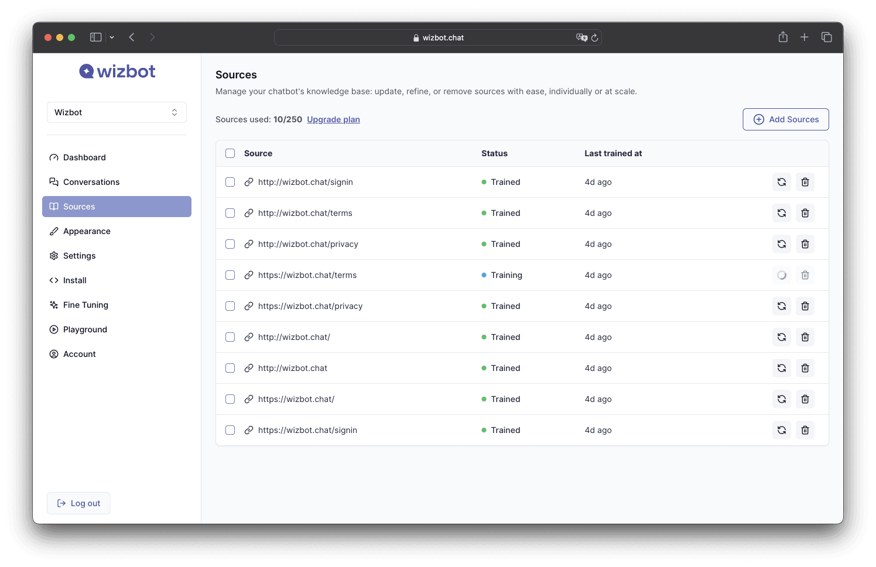
Task: Click the Last trained at column header
Action: (613, 153)
